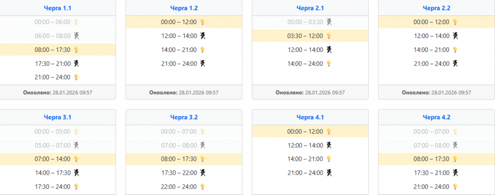
Task: Click the Черга 1.1 header link
Action: coord(58,8)
